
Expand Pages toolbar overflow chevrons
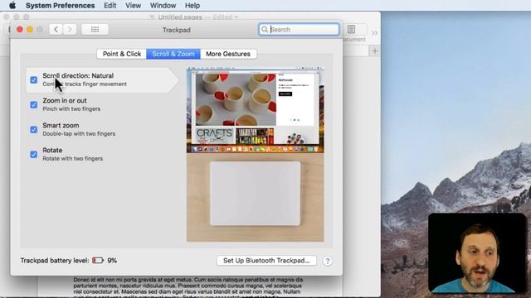coord(374,33)
